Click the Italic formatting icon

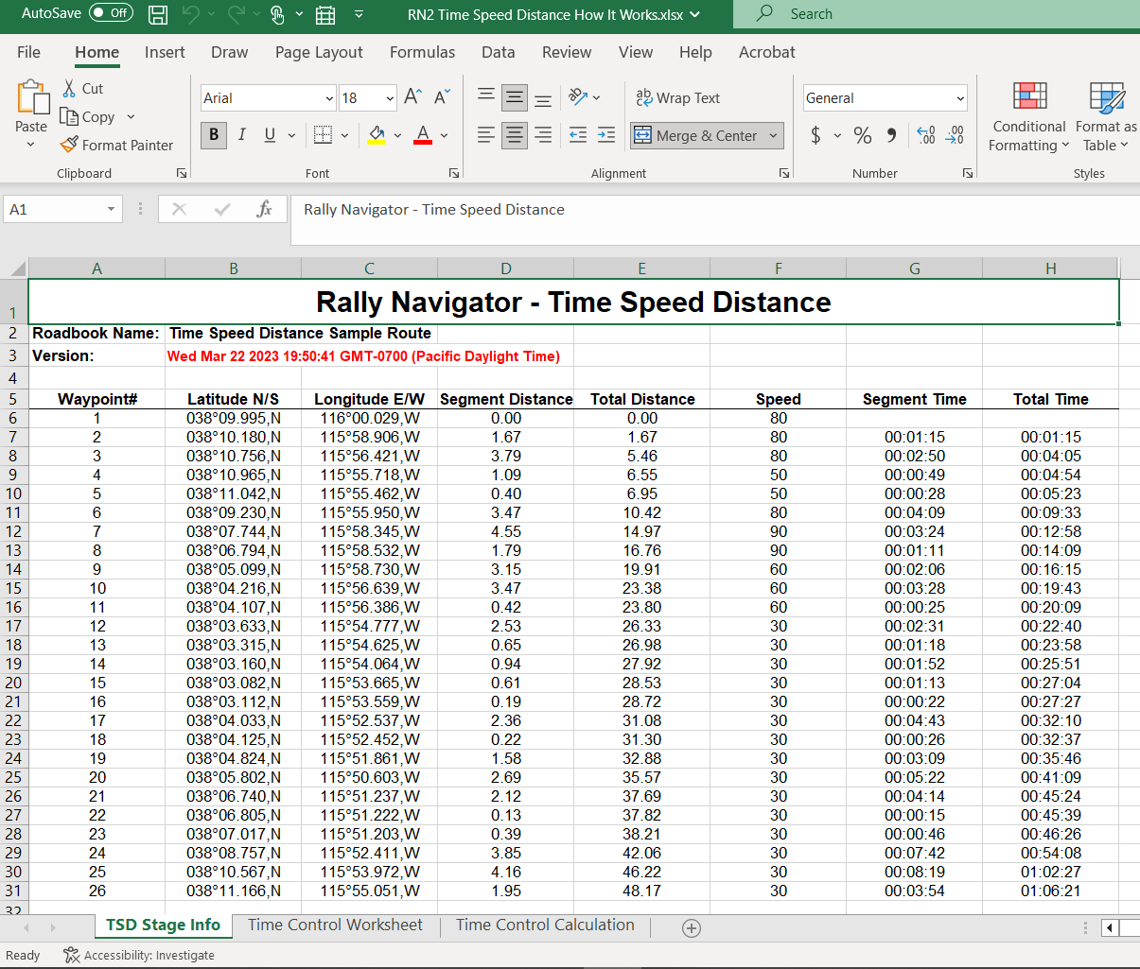(x=242, y=134)
